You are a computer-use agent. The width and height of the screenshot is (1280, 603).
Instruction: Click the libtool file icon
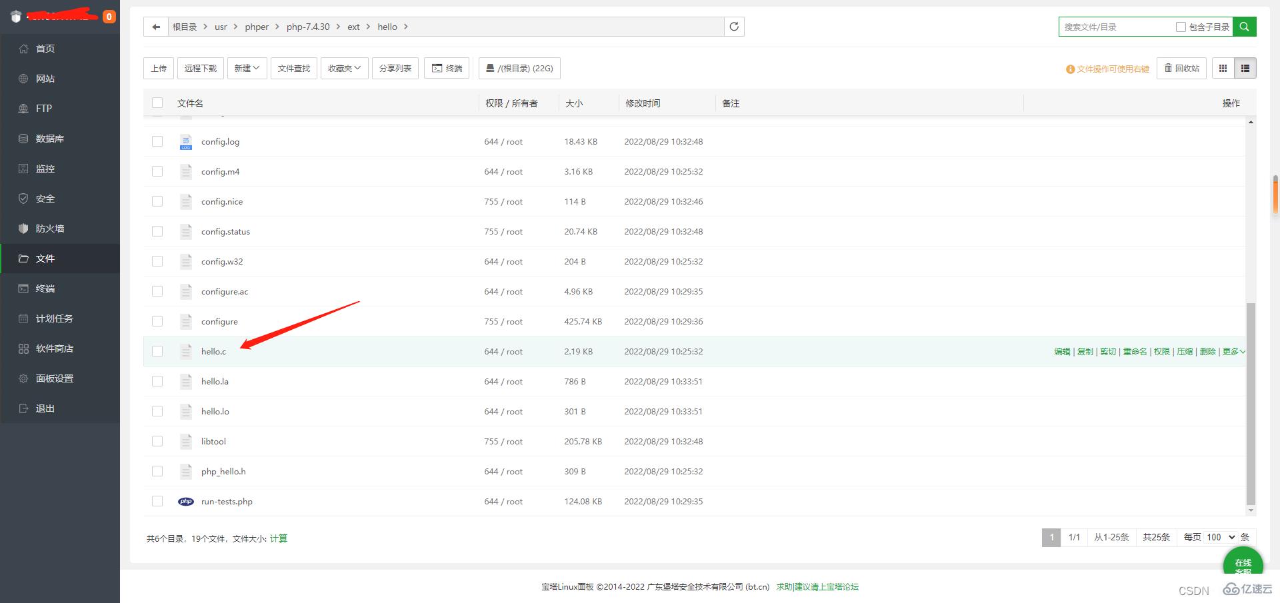coord(186,441)
